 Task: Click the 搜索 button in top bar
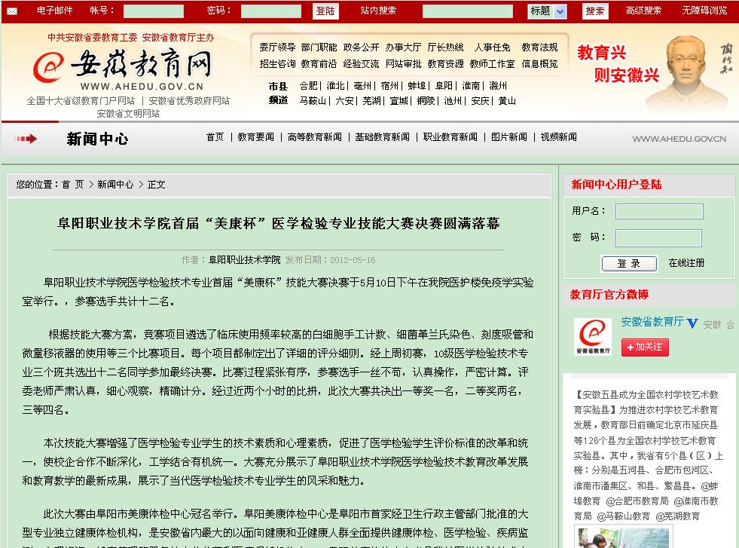coord(595,11)
